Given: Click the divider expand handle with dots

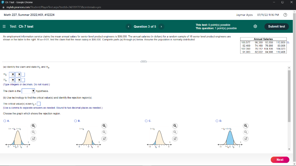Looking at the screenshot, I should click(144, 62).
